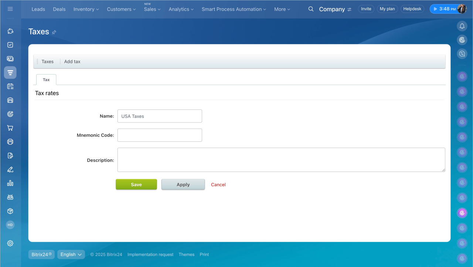Open the search magnifier icon
The image size is (473, 267).
tap(311, 9)
